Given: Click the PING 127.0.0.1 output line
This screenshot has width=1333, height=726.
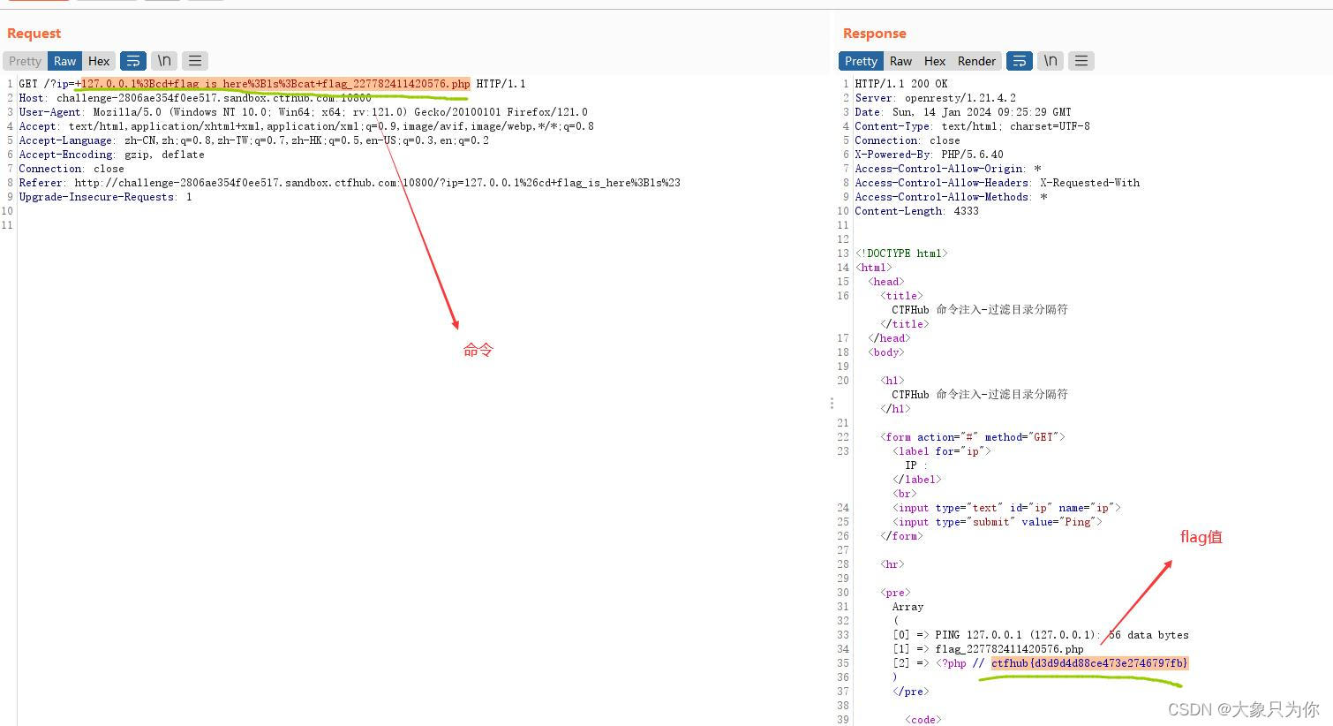Looking at the screenshot, I should tap(1041, 635).
